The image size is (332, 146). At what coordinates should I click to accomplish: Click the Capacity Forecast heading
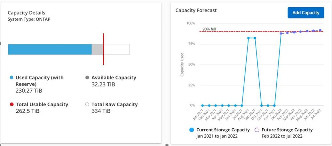click(x=196, y=10)
